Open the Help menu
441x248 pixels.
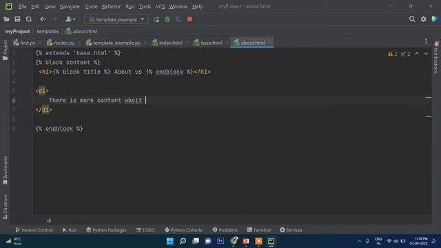click(x=198, y=6)
